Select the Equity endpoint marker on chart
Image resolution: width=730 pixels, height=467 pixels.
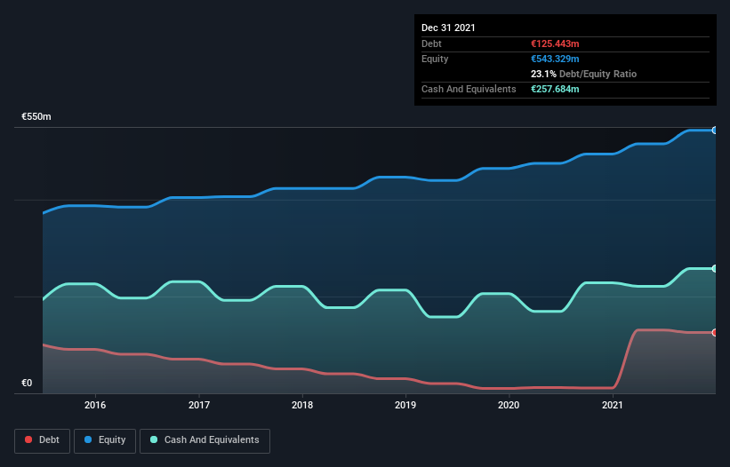(715, 131)
